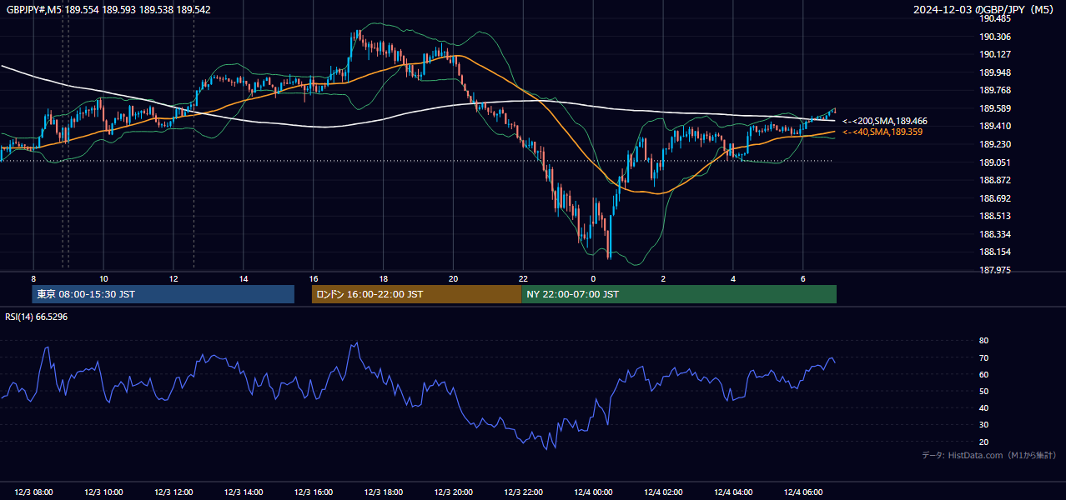
Task: Click the 12/4 04:00 date label
Action: click(734, 492)
